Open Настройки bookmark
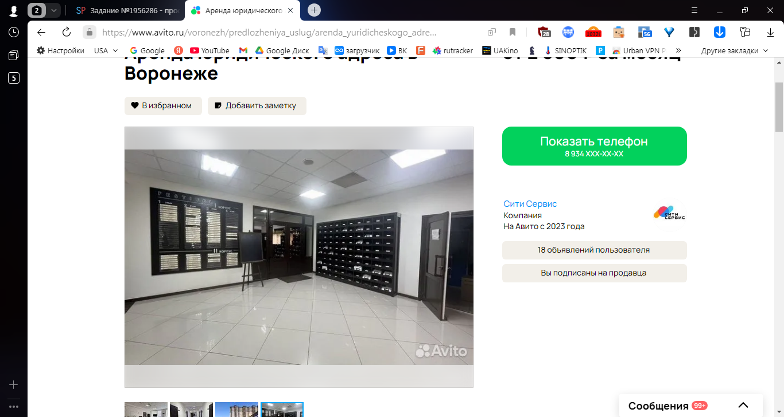Image resolution: width=784 pixels, height=417 pixels. [x=60, y=50]
